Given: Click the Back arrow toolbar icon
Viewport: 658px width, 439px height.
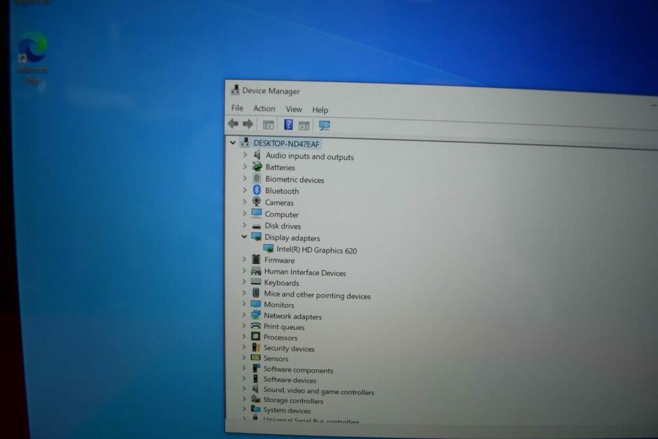Looking at the screenshot, I should [x=233, y=123].
